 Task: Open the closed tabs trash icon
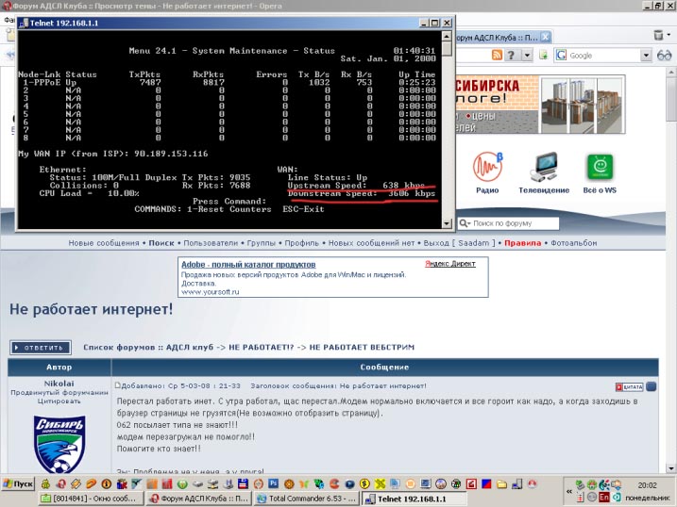click(658, 35)
